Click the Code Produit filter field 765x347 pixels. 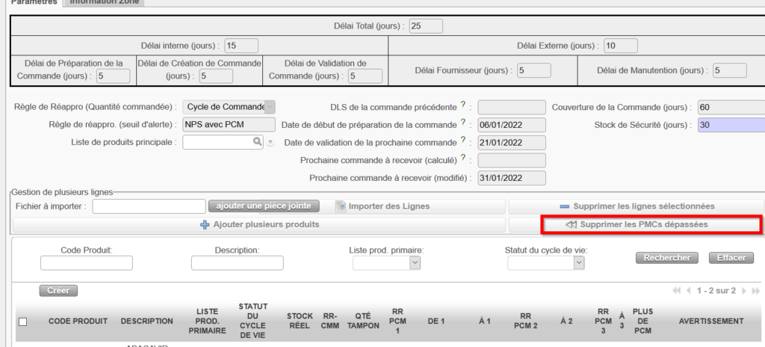[x=87, y=263]
